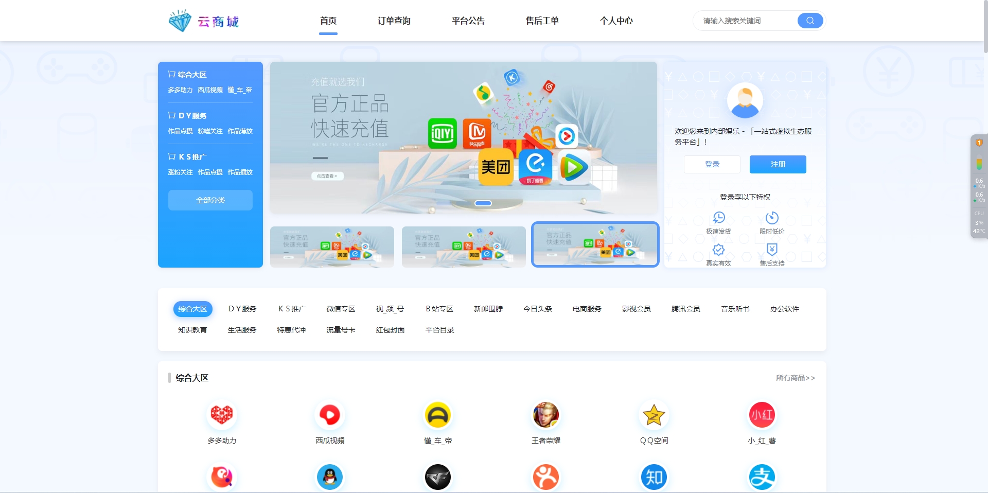Click the 售后支持 privilege icon
This screenshot has width=988, height=493.
[771, 250]
